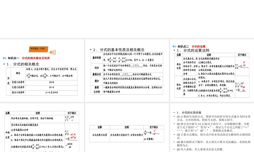Click the 最简公分母 row label
254x152 pixels.
[x=97, y=90]
